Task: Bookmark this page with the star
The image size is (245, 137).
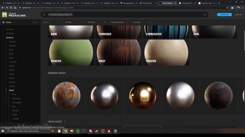Action: tap(227, 8)
